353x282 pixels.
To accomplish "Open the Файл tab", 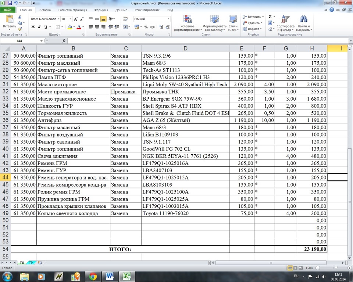I will [8, 10].
